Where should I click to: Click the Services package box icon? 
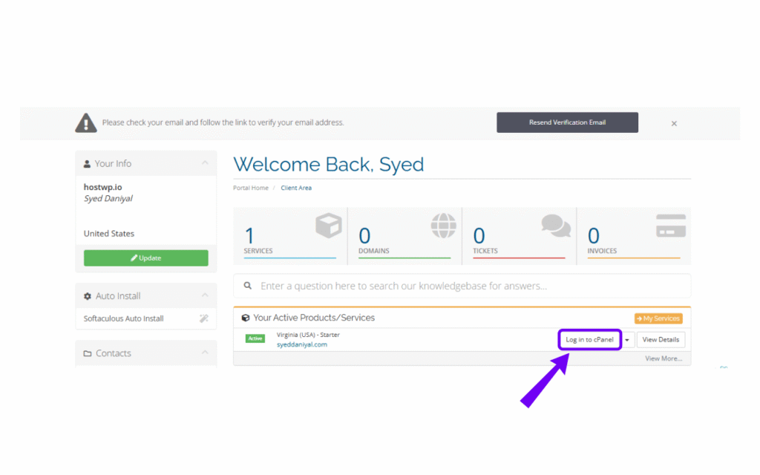click(x=327, y=225)
